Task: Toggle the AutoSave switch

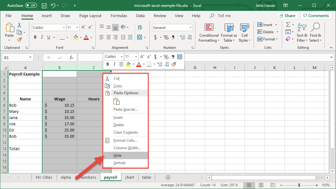Action: (31, 6)
